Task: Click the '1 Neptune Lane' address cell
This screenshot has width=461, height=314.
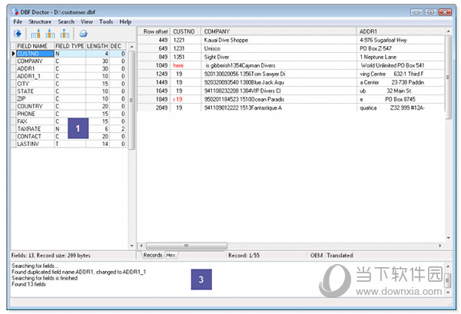Action: click(x=400, y=57)
